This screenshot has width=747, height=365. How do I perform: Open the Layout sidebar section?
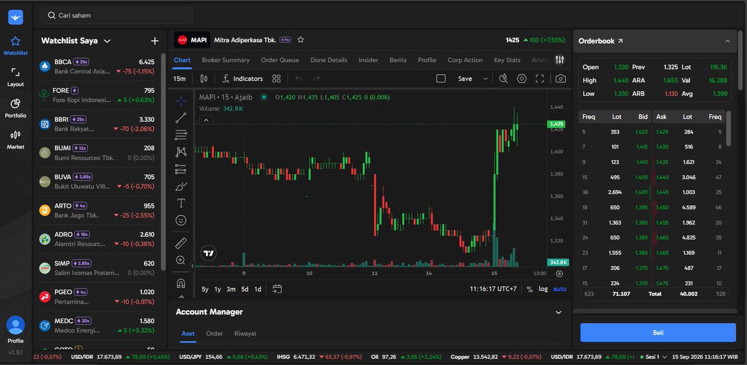(16, 77)
